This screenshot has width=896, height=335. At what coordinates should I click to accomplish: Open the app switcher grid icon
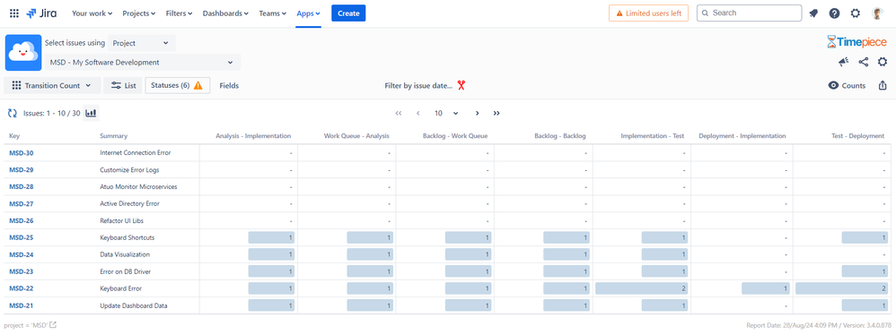[14, 13]
